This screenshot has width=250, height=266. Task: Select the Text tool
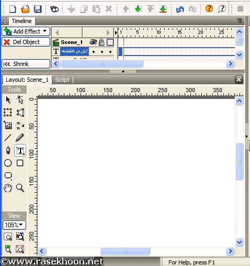click(x=20, y=150)
